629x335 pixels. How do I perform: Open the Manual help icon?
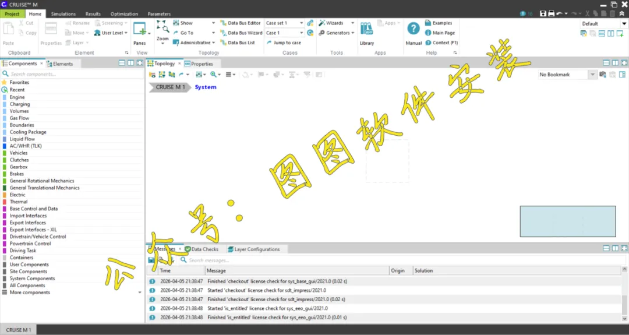(x=414, y=33)
